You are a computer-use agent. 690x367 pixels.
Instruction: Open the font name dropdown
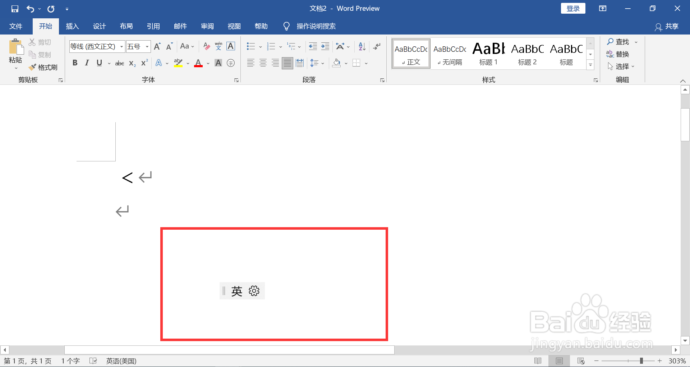[x=121, y=47]
